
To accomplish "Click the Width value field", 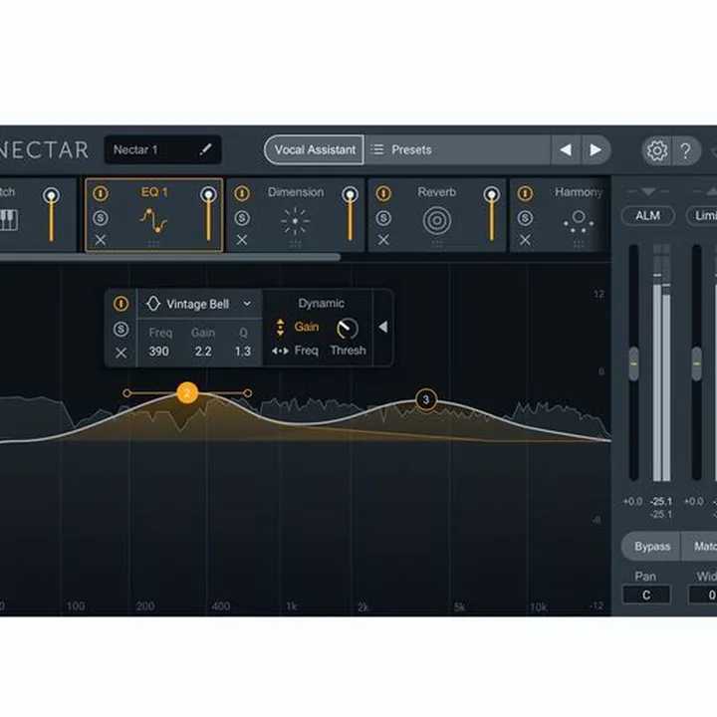I will 703,595.
